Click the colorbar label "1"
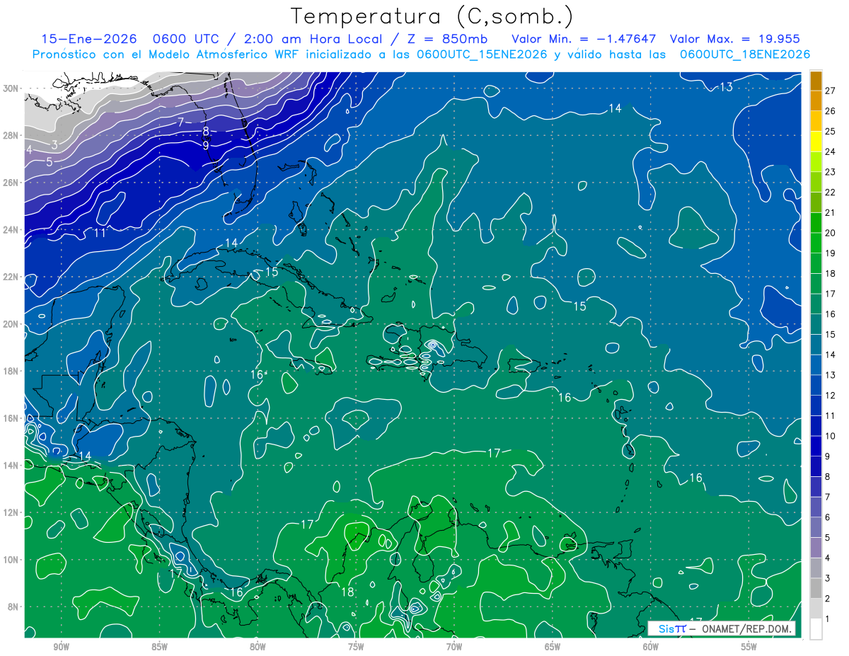 [828, 619]
